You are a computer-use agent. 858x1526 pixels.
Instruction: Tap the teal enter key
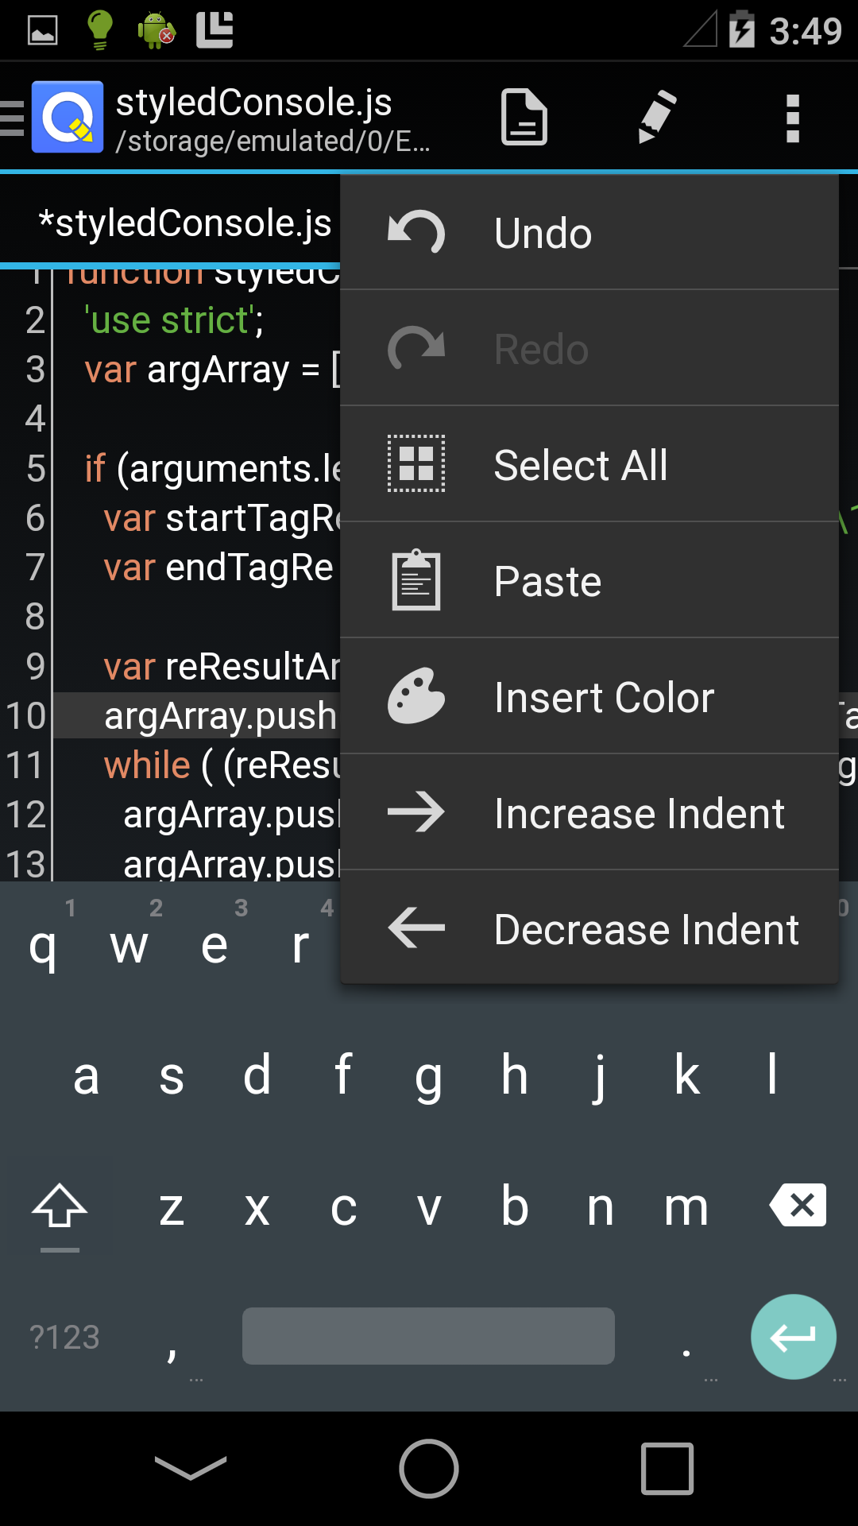(793, 1337)
